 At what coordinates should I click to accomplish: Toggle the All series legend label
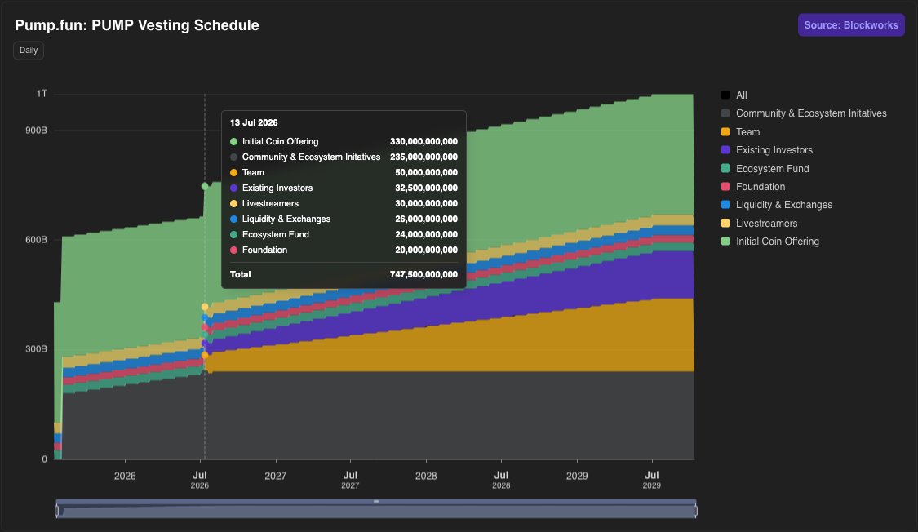(741, 95)
